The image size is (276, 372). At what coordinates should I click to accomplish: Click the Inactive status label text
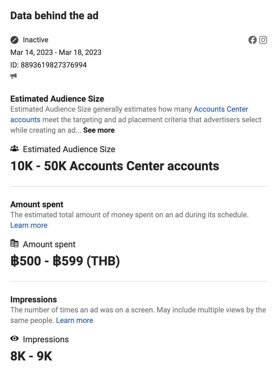pyautogui.click(x=35, y=40)
